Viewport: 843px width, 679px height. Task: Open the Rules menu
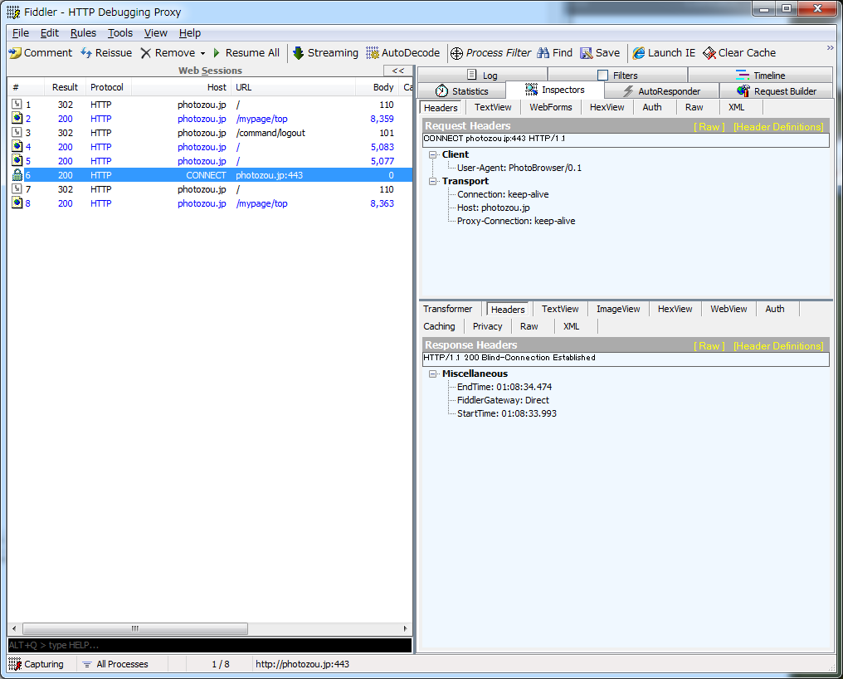(x=83, y=33)
